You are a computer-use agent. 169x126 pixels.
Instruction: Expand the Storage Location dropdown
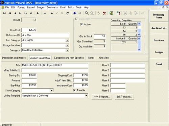tap(67, 45)
